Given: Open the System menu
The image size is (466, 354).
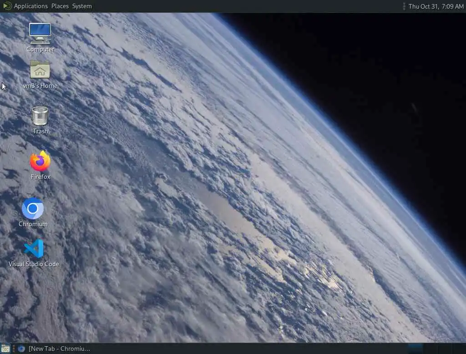Looking at the screenshot, I should 82,6.
